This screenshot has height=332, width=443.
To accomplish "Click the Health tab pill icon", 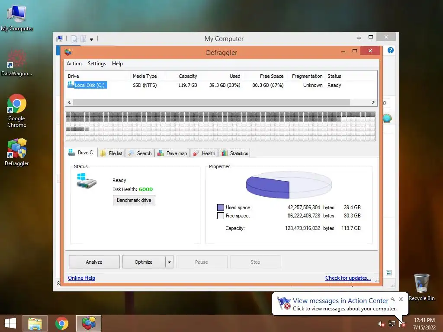I will point(196,153).
